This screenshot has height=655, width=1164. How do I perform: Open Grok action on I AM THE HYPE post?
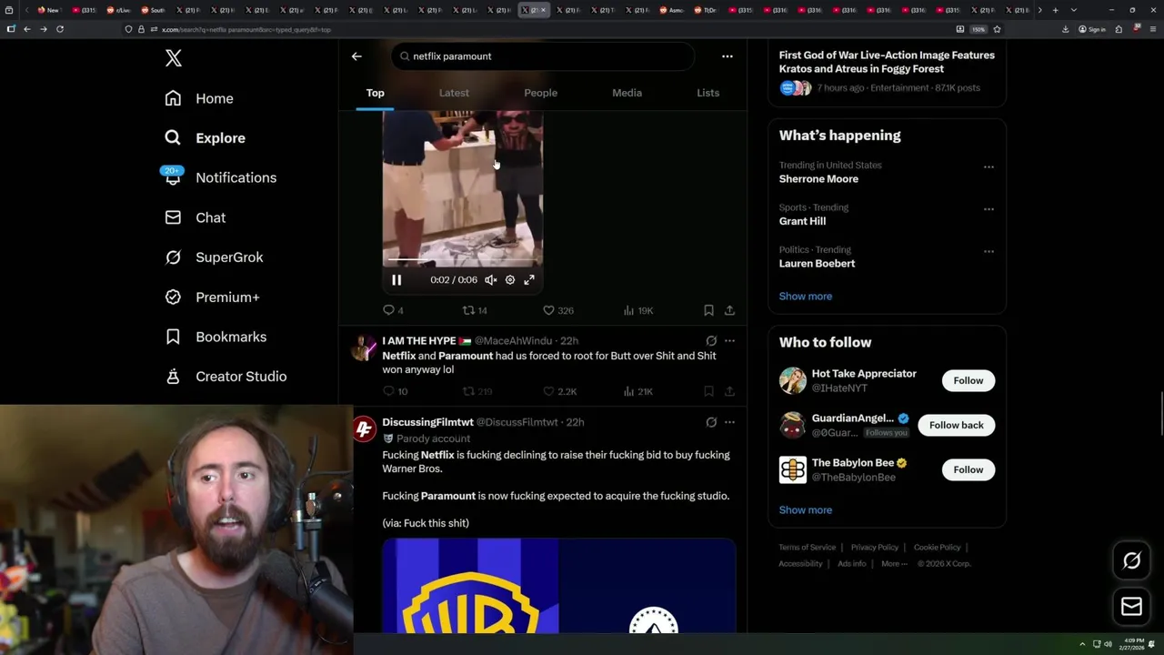click(x=711, y=341)
